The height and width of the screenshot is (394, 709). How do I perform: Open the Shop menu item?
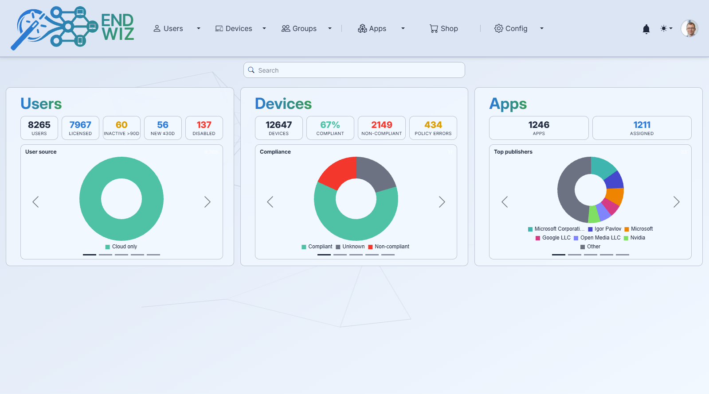pos(444,28)
